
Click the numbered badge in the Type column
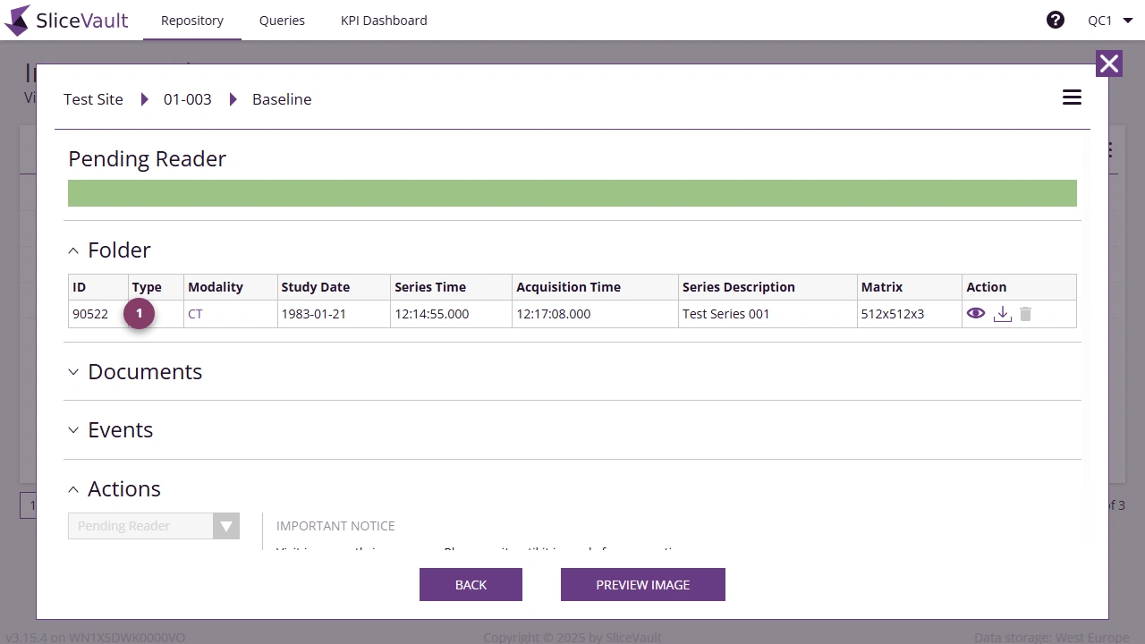coord(139,314)
